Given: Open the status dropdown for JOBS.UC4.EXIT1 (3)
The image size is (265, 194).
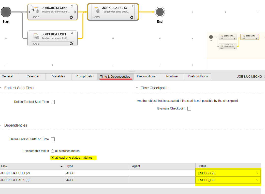Looking at the screenshot, I should (x=258, y=180).
